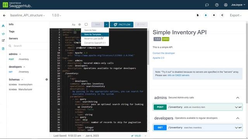This screenshot has width=248, height=139.
Task: Open the API navigation sidebar icon
Action: coord(3,26)
